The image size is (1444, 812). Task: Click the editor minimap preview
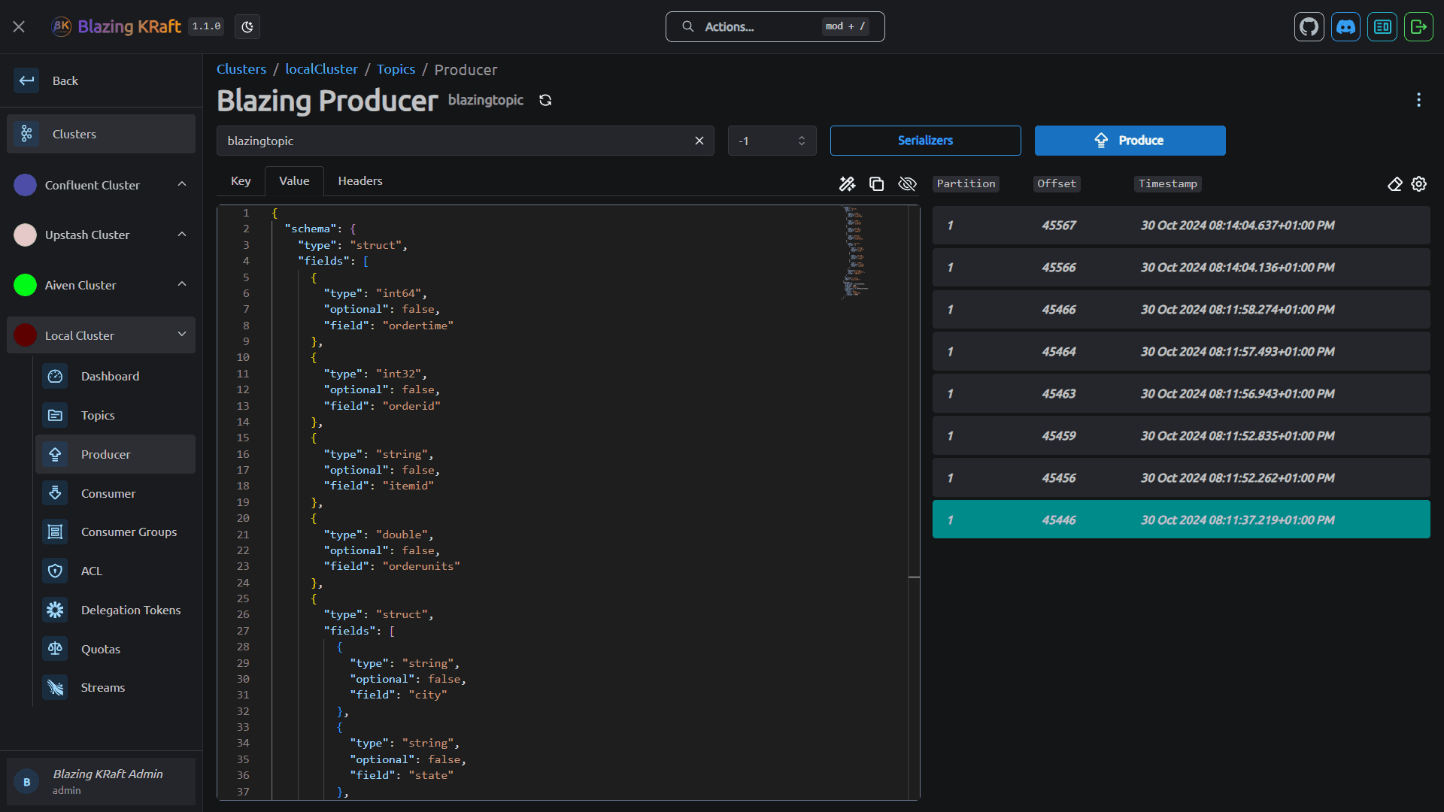(x=855, y=252)
